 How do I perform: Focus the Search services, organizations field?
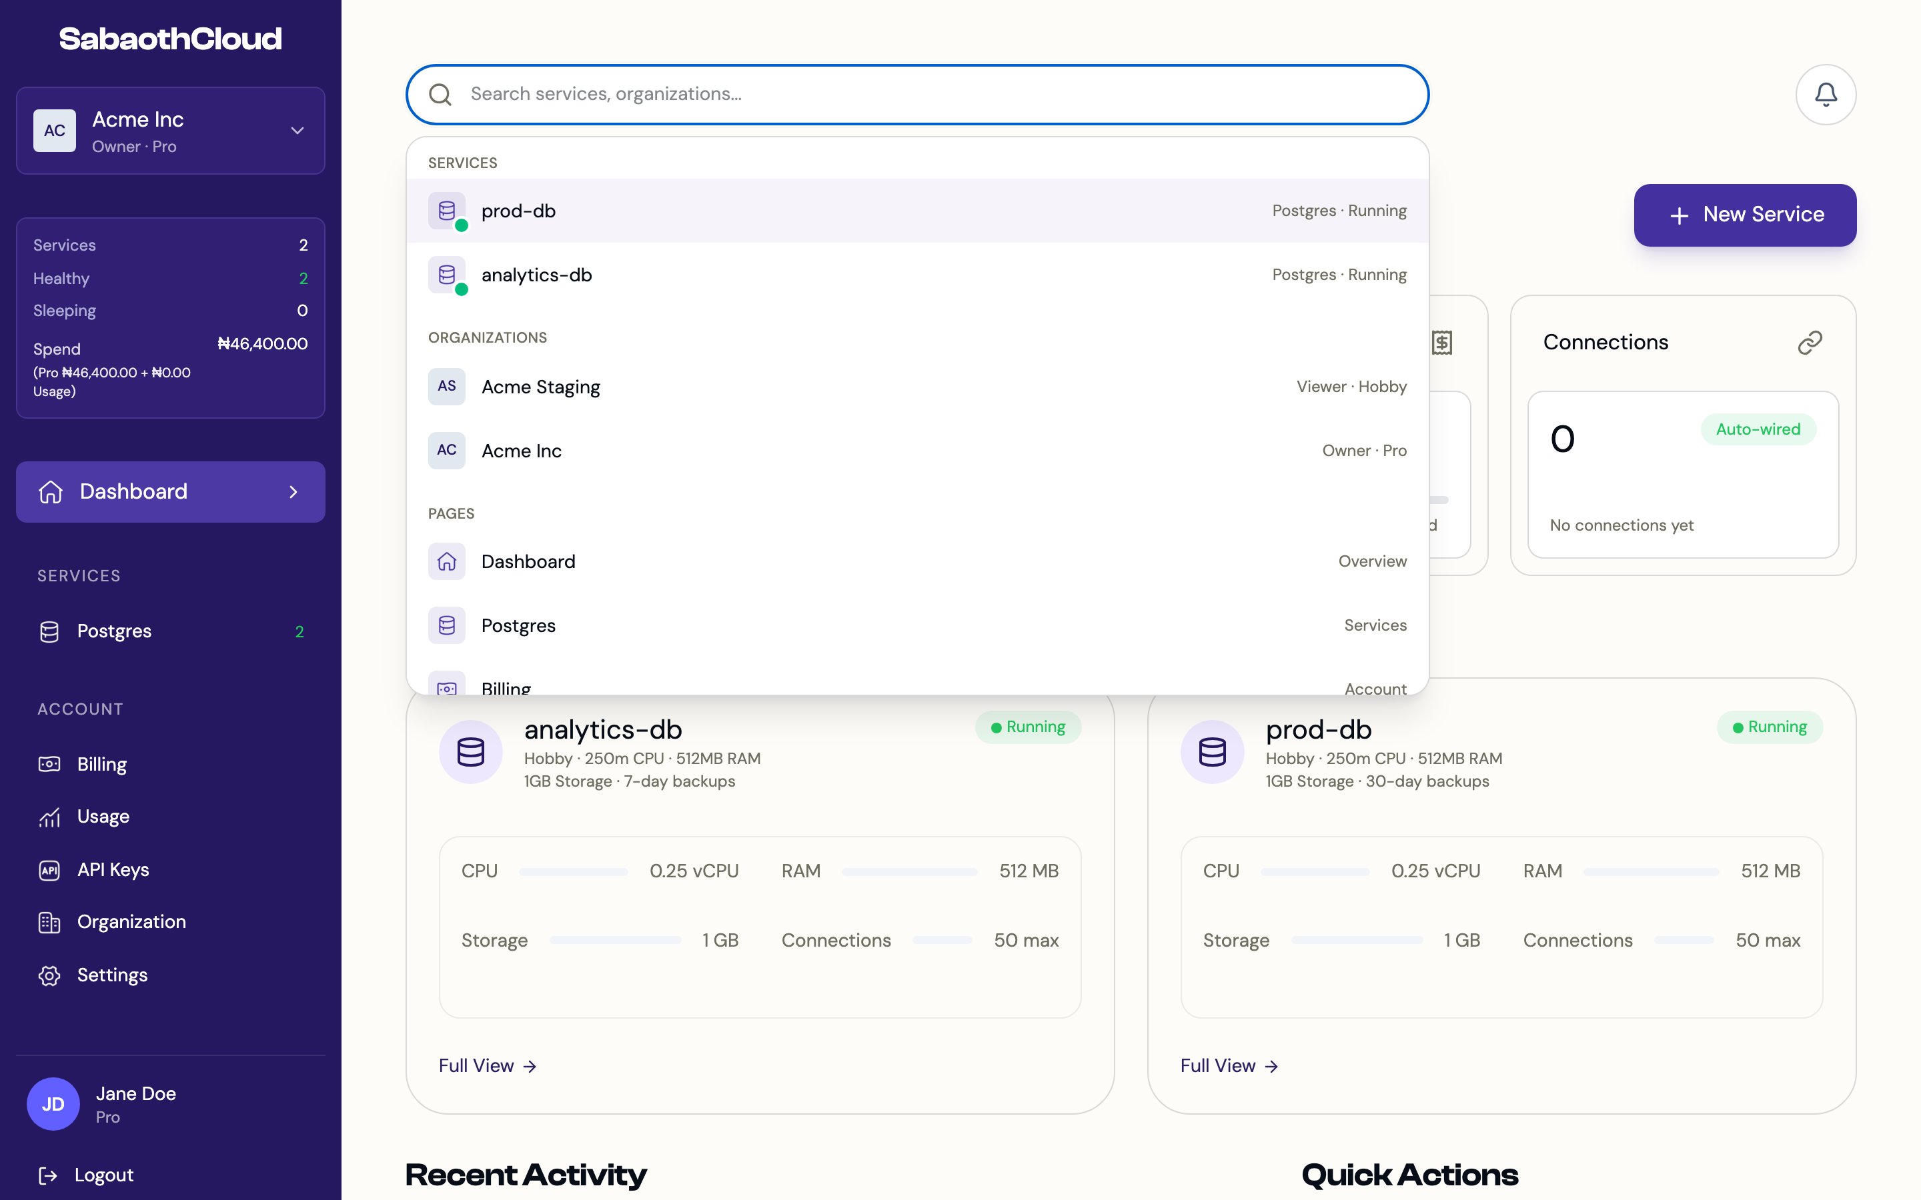[918, 95]
